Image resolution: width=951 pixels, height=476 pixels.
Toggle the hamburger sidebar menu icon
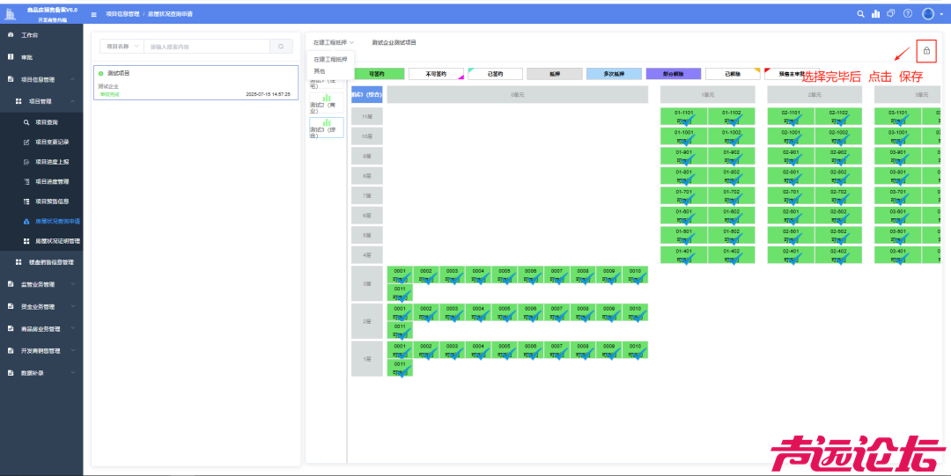pyautogui.click(x=94, y=15)
